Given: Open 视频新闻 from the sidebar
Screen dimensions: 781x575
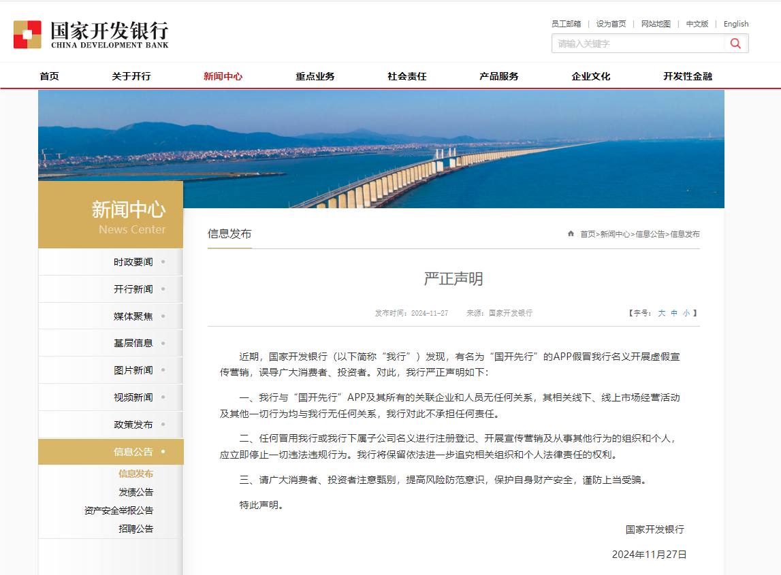Looking at the screenshot, I should pos(133,397).
